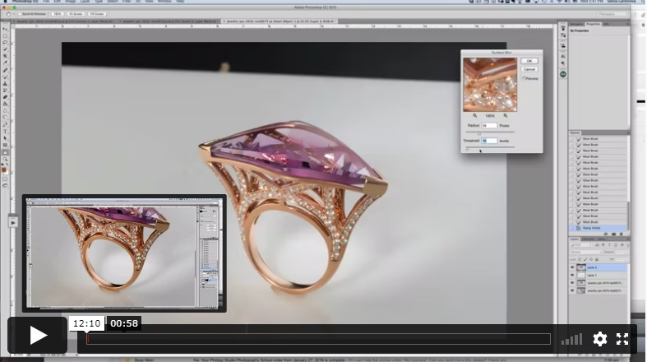Click Fill Screen button

point(96,14)
